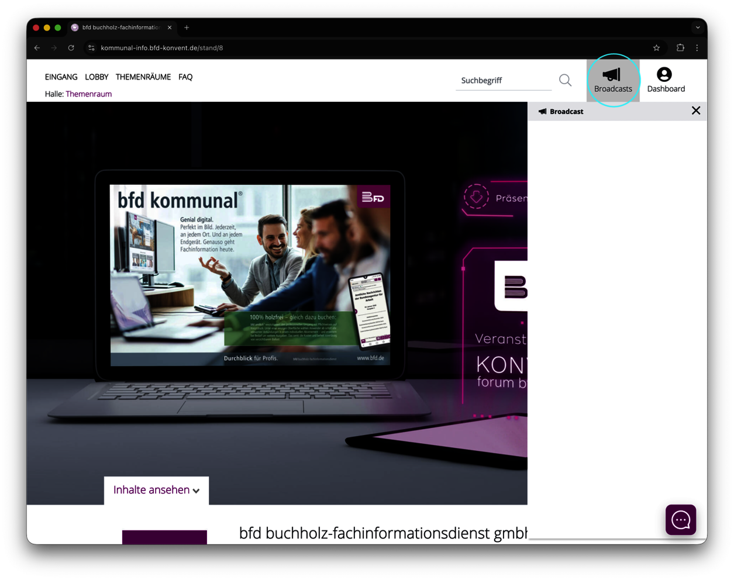Bookmark this page with the star icon
The height and width of the screenshot is (580, 734).
pyautogui.click(x=656, y=48)
